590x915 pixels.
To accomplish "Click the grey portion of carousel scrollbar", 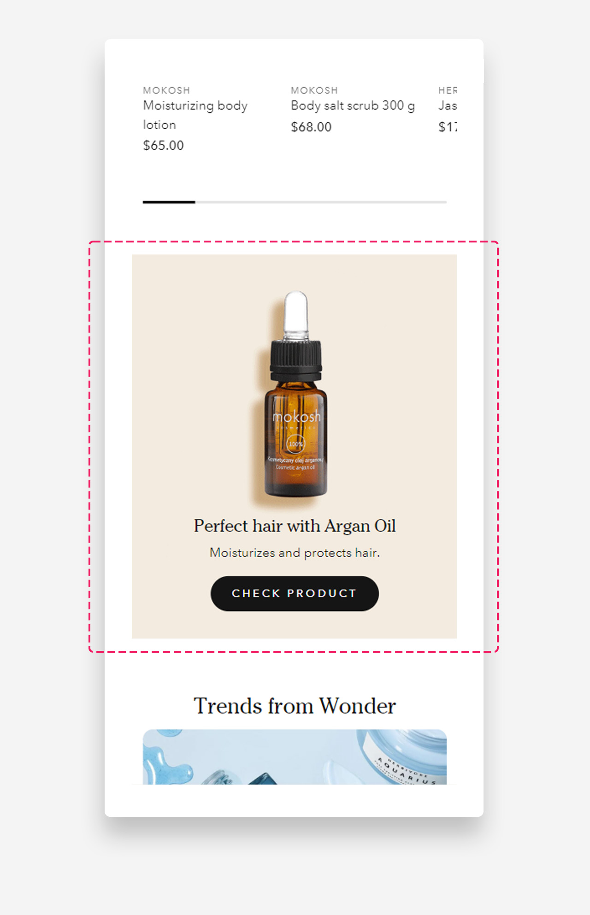I will click(321, 202).
